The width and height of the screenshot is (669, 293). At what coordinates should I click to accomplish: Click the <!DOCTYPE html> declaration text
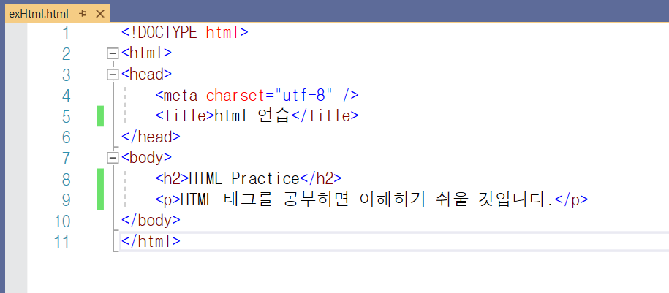[x=185, y=32]
